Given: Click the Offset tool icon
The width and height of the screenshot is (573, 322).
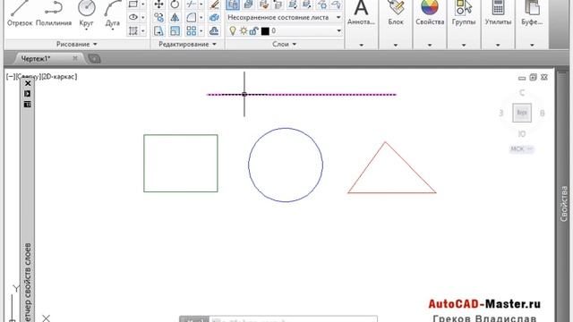Looking at the screenshot, I should (x=215, y=30).
